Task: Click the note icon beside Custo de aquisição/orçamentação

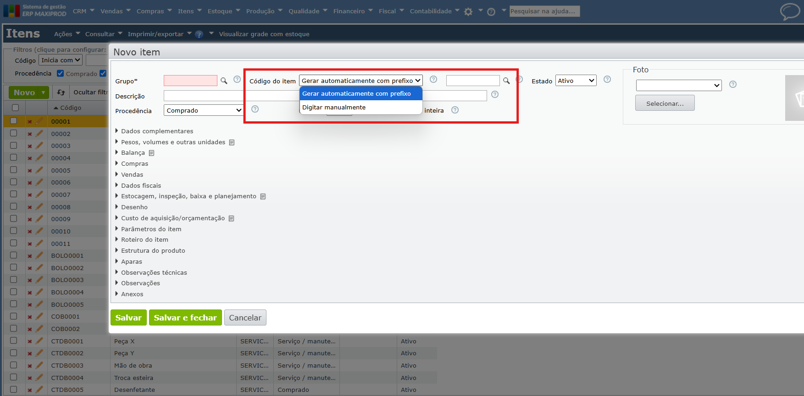Action: (x=232, y=218)
